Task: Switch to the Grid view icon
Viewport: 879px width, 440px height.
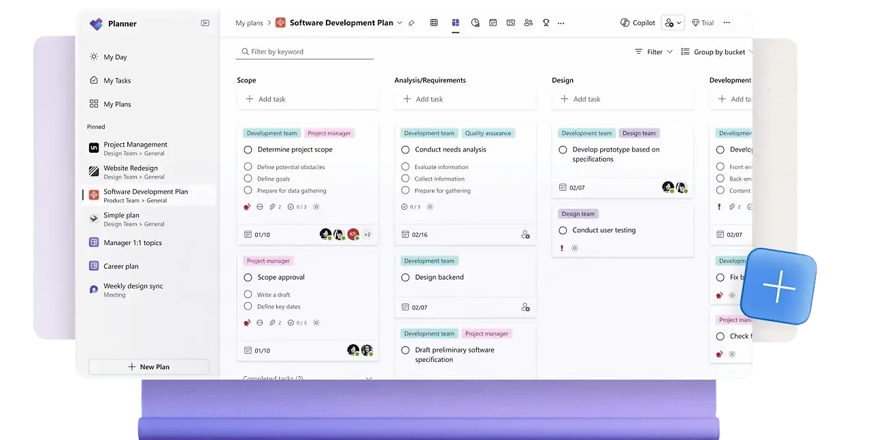Action: [x=434, y=22]
